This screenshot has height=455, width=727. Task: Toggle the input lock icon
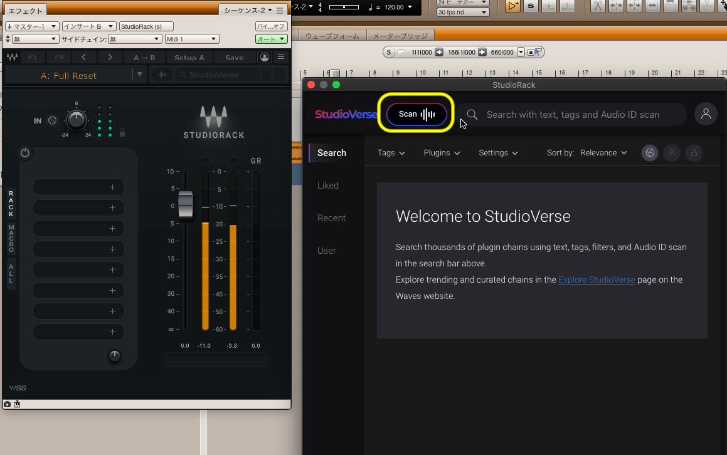[x=122, y=133]
